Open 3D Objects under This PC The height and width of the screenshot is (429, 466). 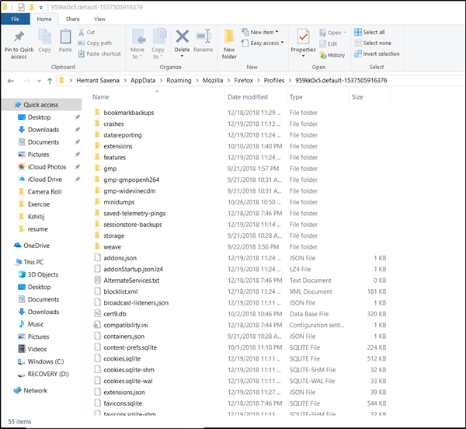click(x=43, y=274)
